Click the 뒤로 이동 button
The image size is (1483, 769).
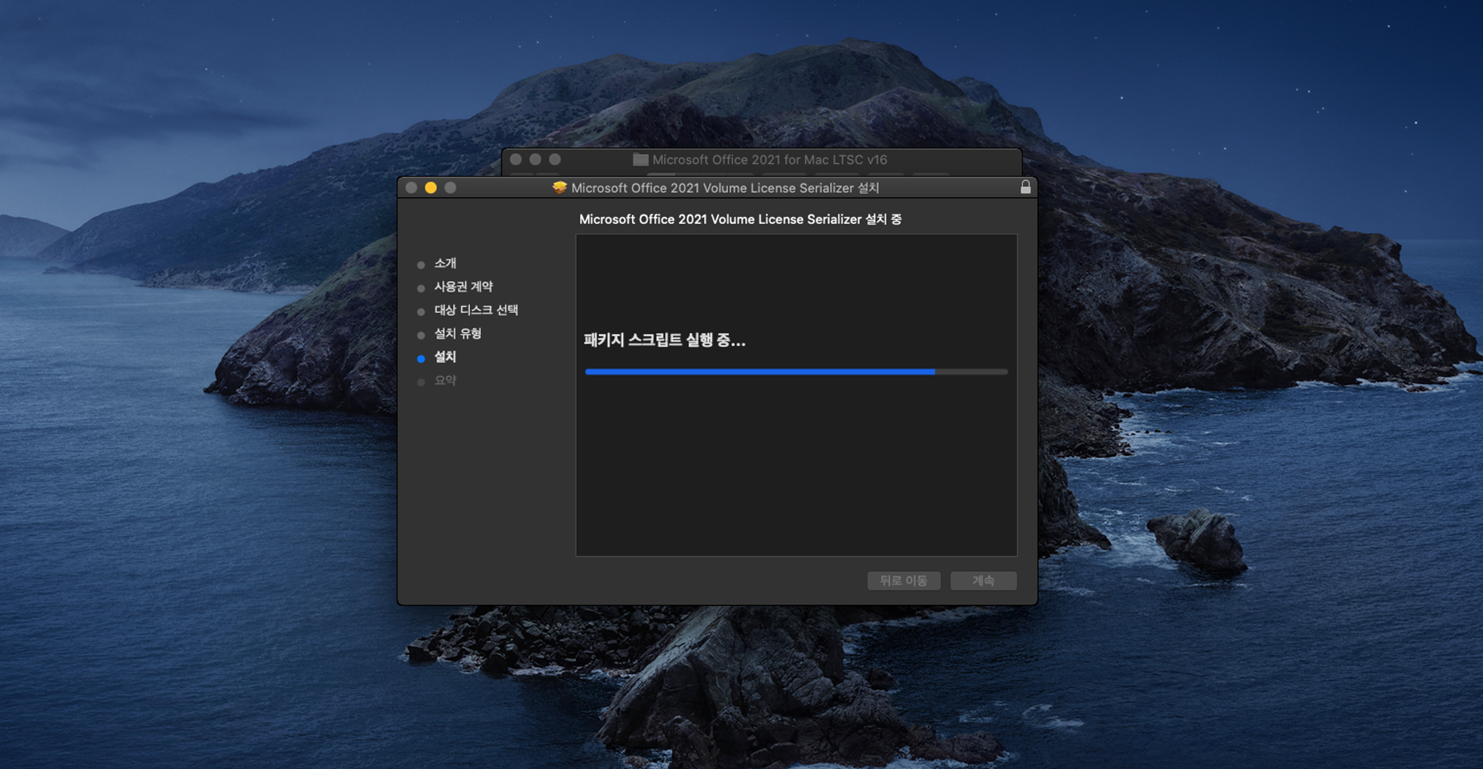(904, 581)
